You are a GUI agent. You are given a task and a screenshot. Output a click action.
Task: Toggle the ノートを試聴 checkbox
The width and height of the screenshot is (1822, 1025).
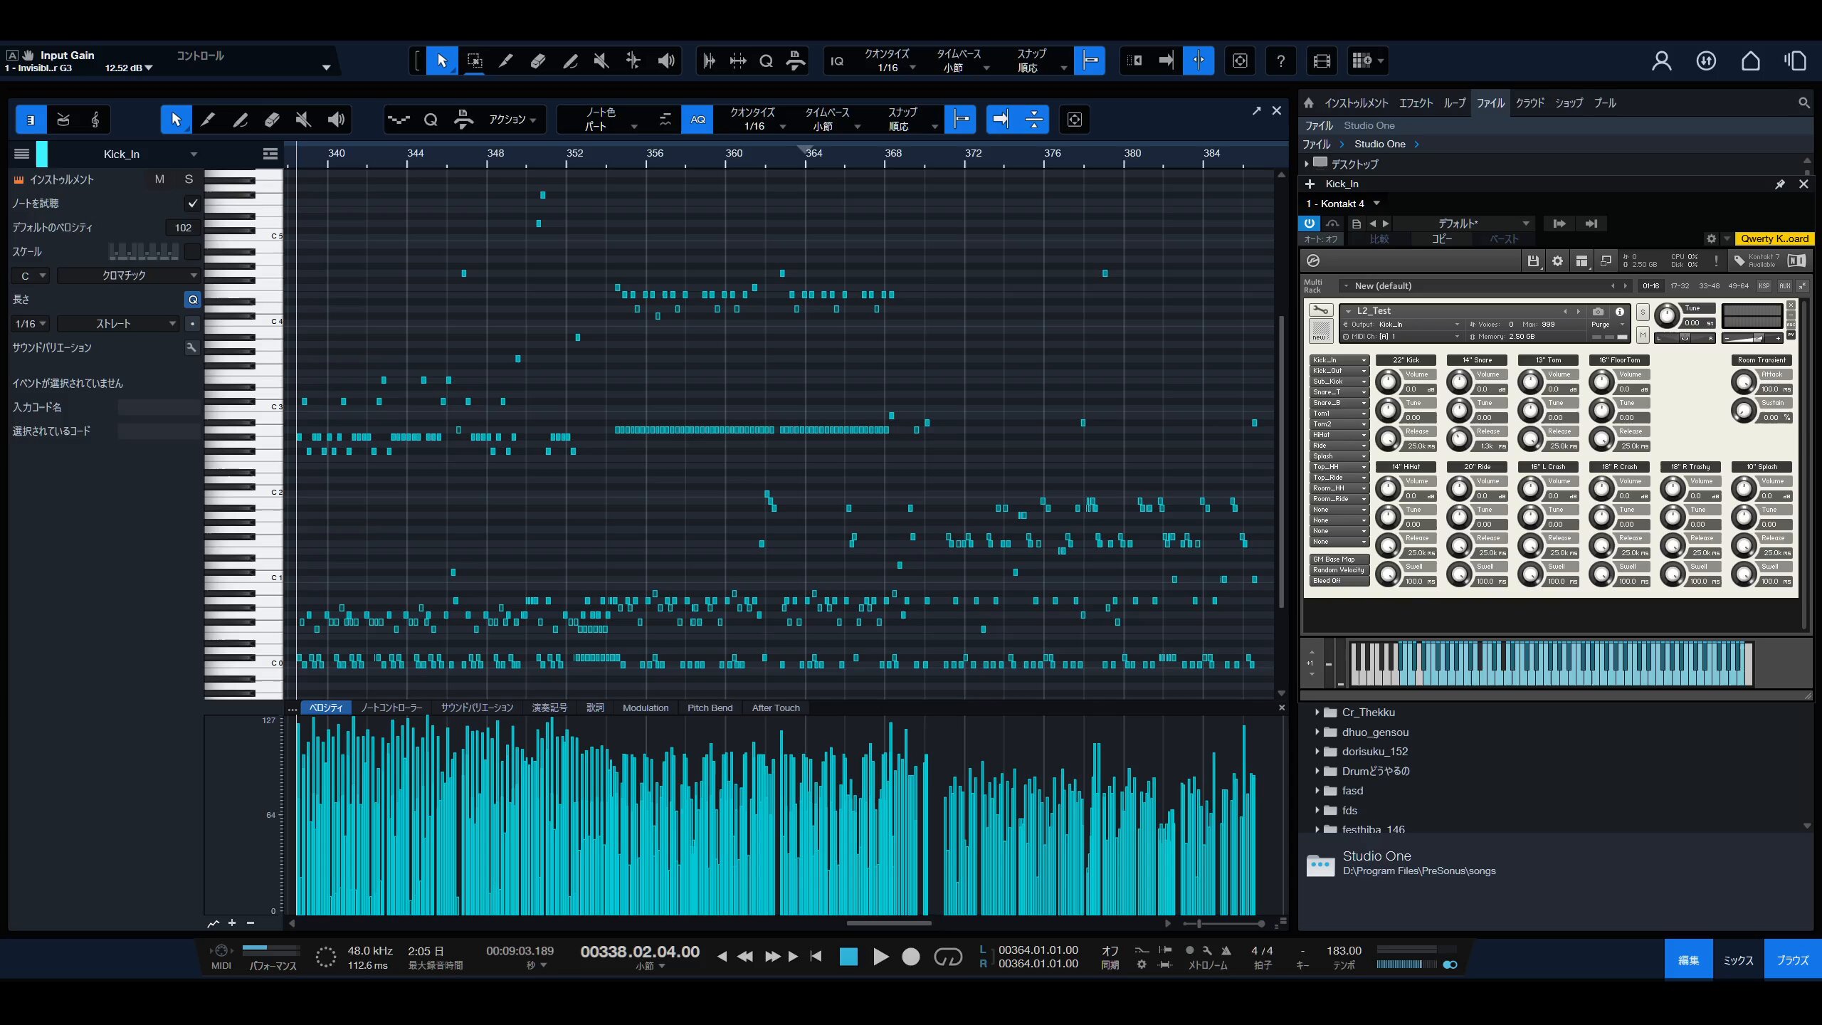click(x=192, y=204)
